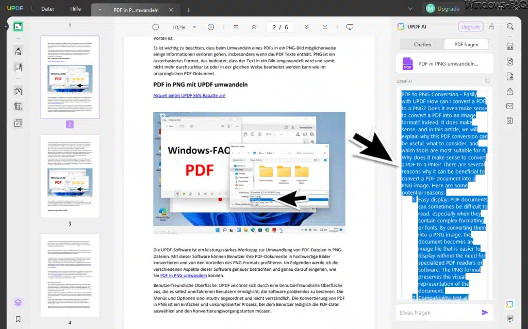Zoom out with the minus icon
The image size is (528, 329).
[156, 27]
